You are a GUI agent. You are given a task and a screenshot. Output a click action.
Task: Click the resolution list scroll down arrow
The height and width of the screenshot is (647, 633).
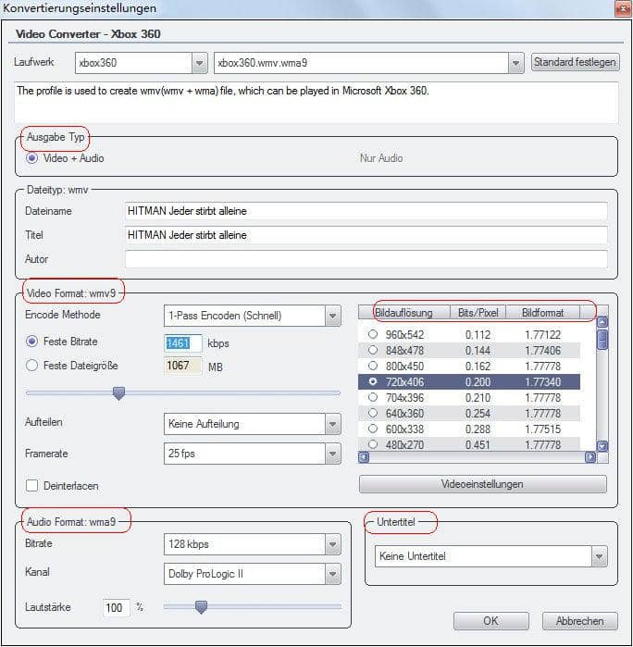click(x=602, y=446)
